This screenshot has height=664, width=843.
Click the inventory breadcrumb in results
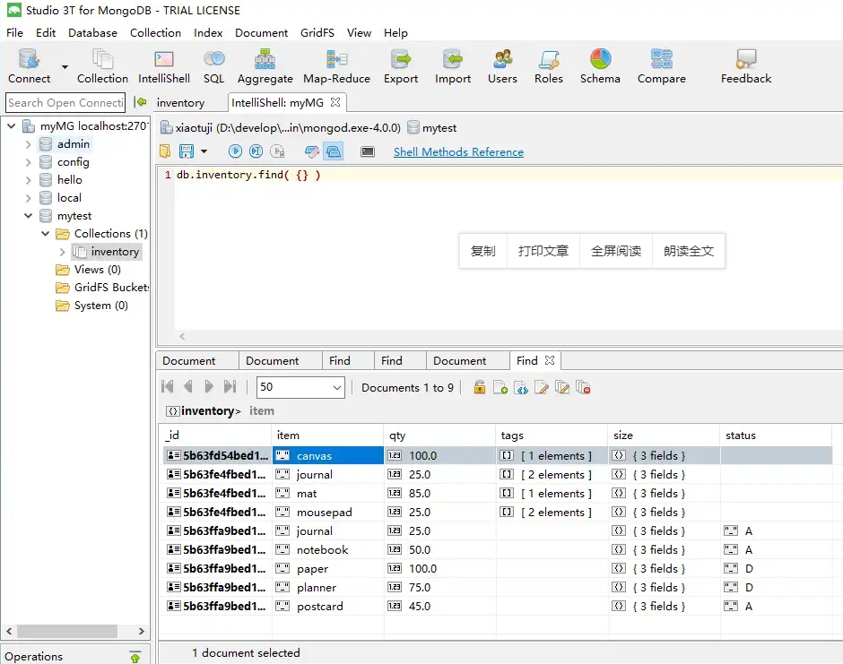tap(207, 411)
